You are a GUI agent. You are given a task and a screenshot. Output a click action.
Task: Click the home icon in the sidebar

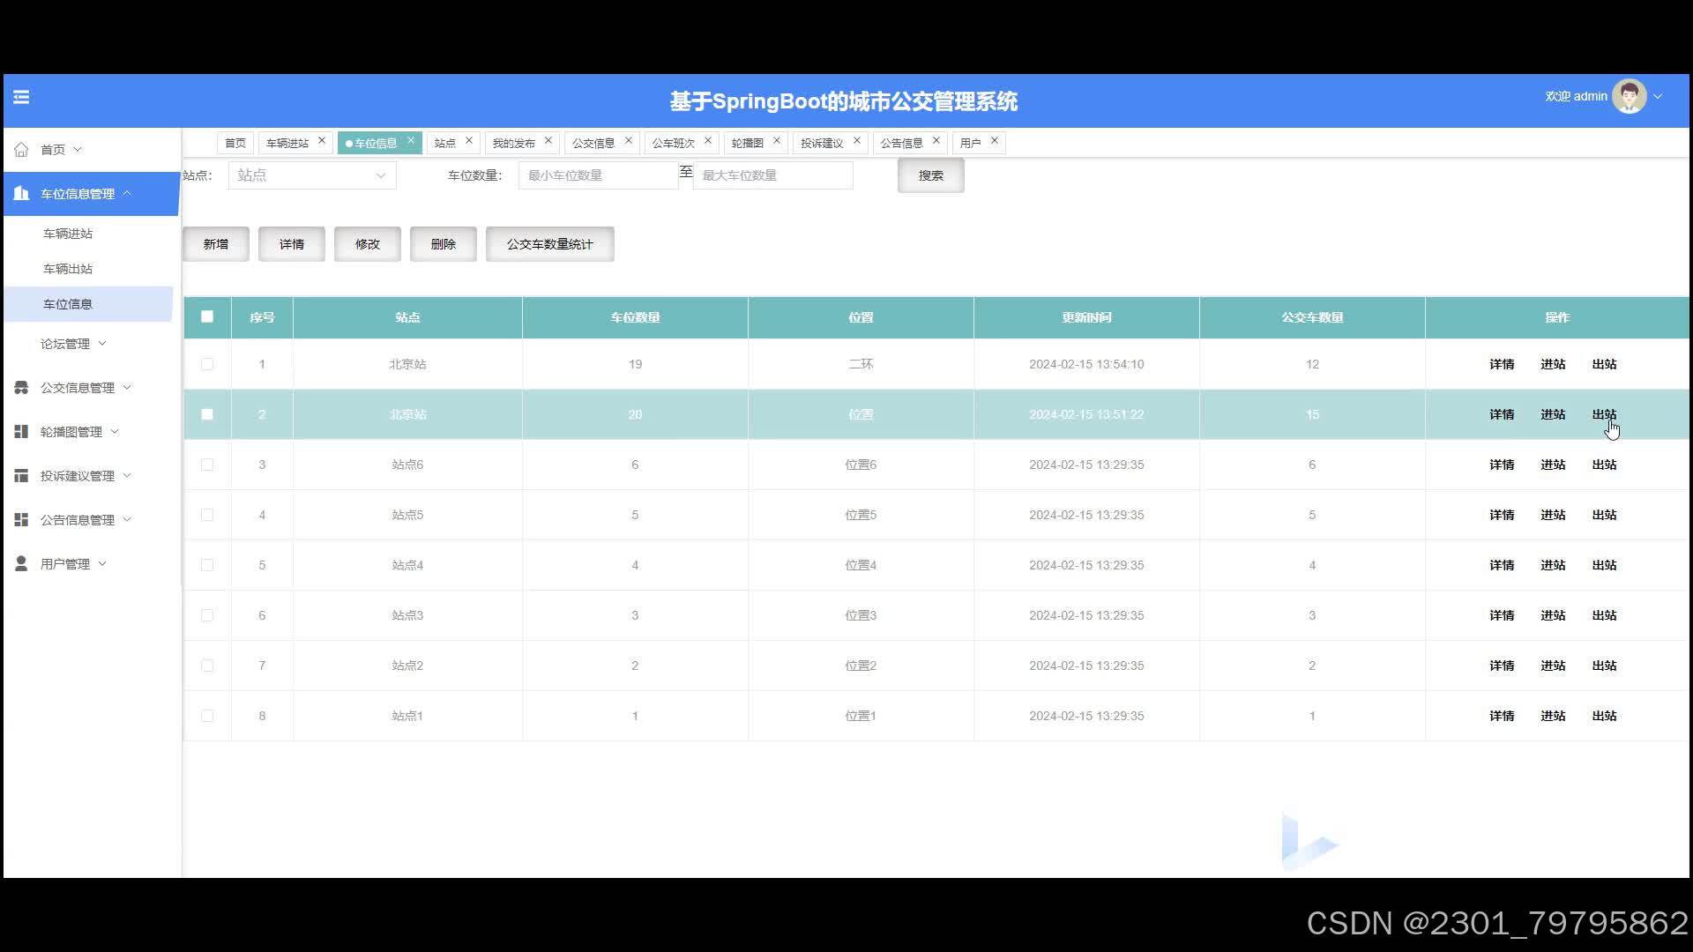pyautogui.click(x=21, y=150)
